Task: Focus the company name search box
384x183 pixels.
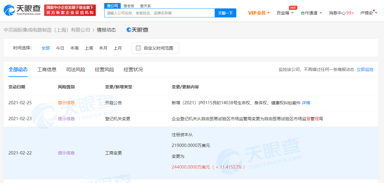Action: [159, 13]
